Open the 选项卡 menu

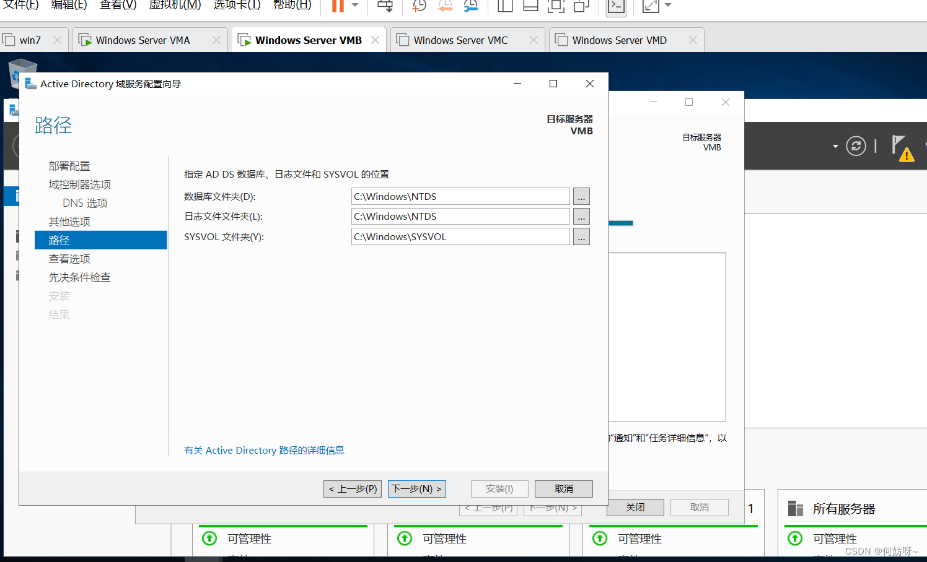click(237, 5)
